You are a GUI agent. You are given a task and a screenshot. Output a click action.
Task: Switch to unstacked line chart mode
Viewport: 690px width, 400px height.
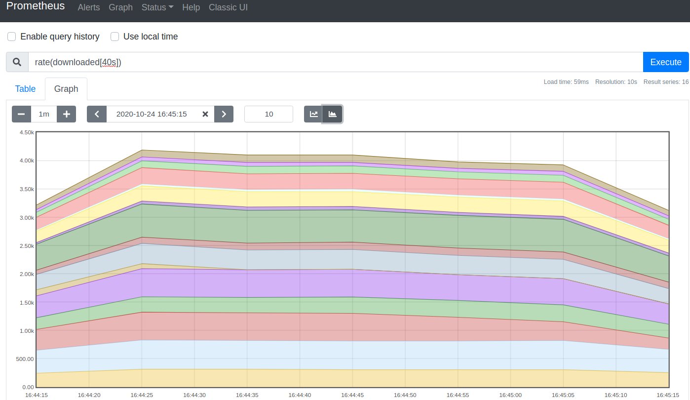tap(313, 114)
